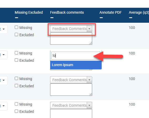Check the Missing checkbox in first row

pyautogui.click(x=16, y=27)
